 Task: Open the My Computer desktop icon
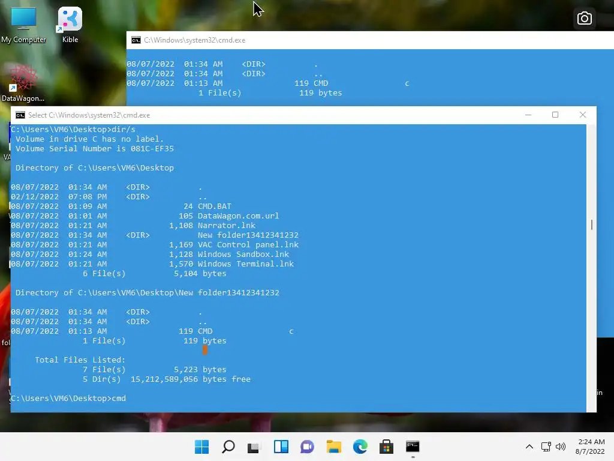[x=23, y=25]
